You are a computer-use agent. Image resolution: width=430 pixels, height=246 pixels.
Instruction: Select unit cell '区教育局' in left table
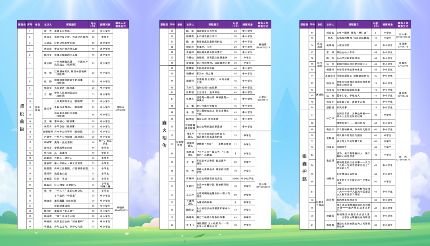(x=37, y=109)
